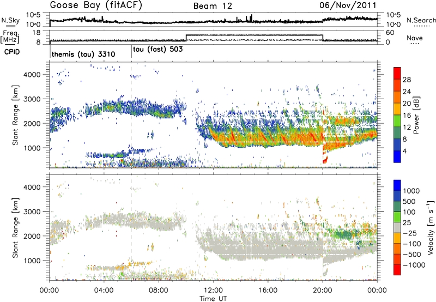436x302 pixels.
Task: Select the '12:00' time tick label
Action: tap(213, 290)
